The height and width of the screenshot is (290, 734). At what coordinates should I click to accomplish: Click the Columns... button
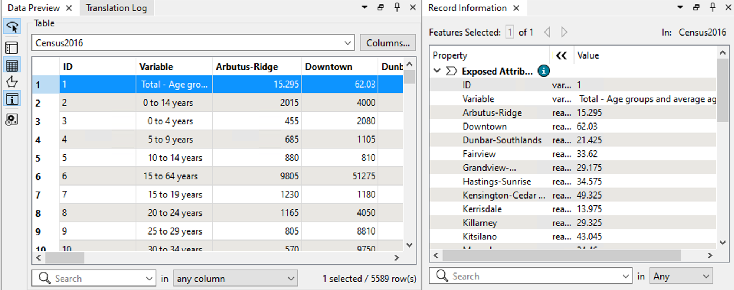[388, 43]
